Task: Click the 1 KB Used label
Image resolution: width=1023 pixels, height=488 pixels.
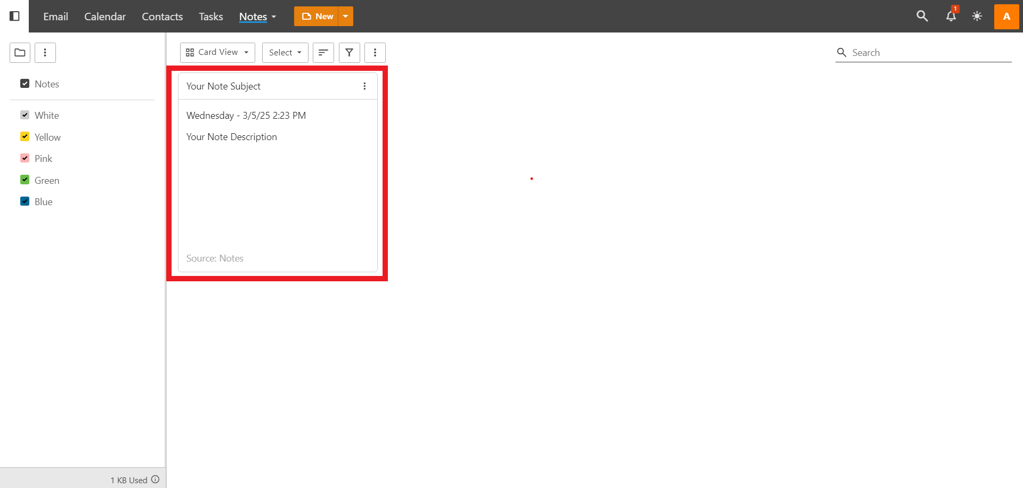Action: coord(129,480)
